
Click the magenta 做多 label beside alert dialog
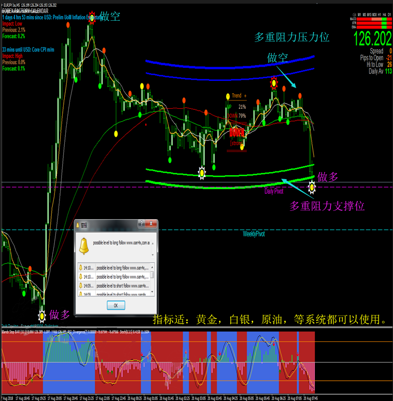59,315
